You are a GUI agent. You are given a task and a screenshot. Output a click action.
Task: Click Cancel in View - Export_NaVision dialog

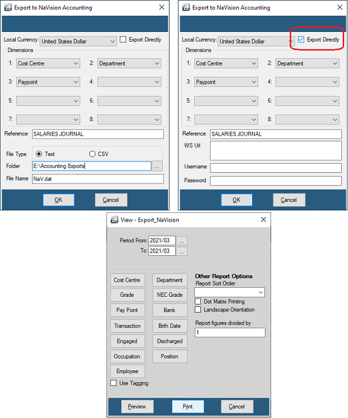(237, 407)
